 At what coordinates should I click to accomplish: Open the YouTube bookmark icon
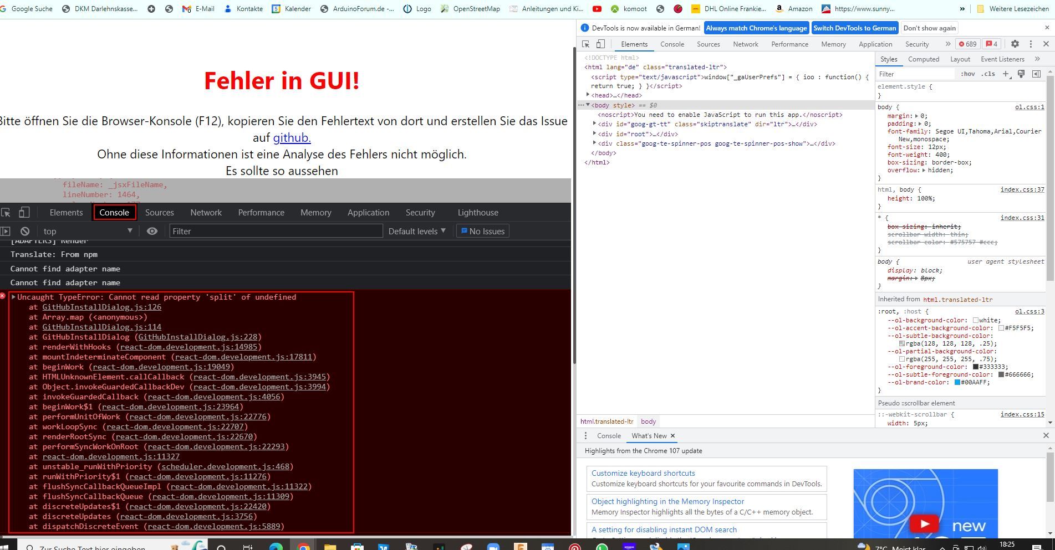pyautogui.click(x=597, y=9)
